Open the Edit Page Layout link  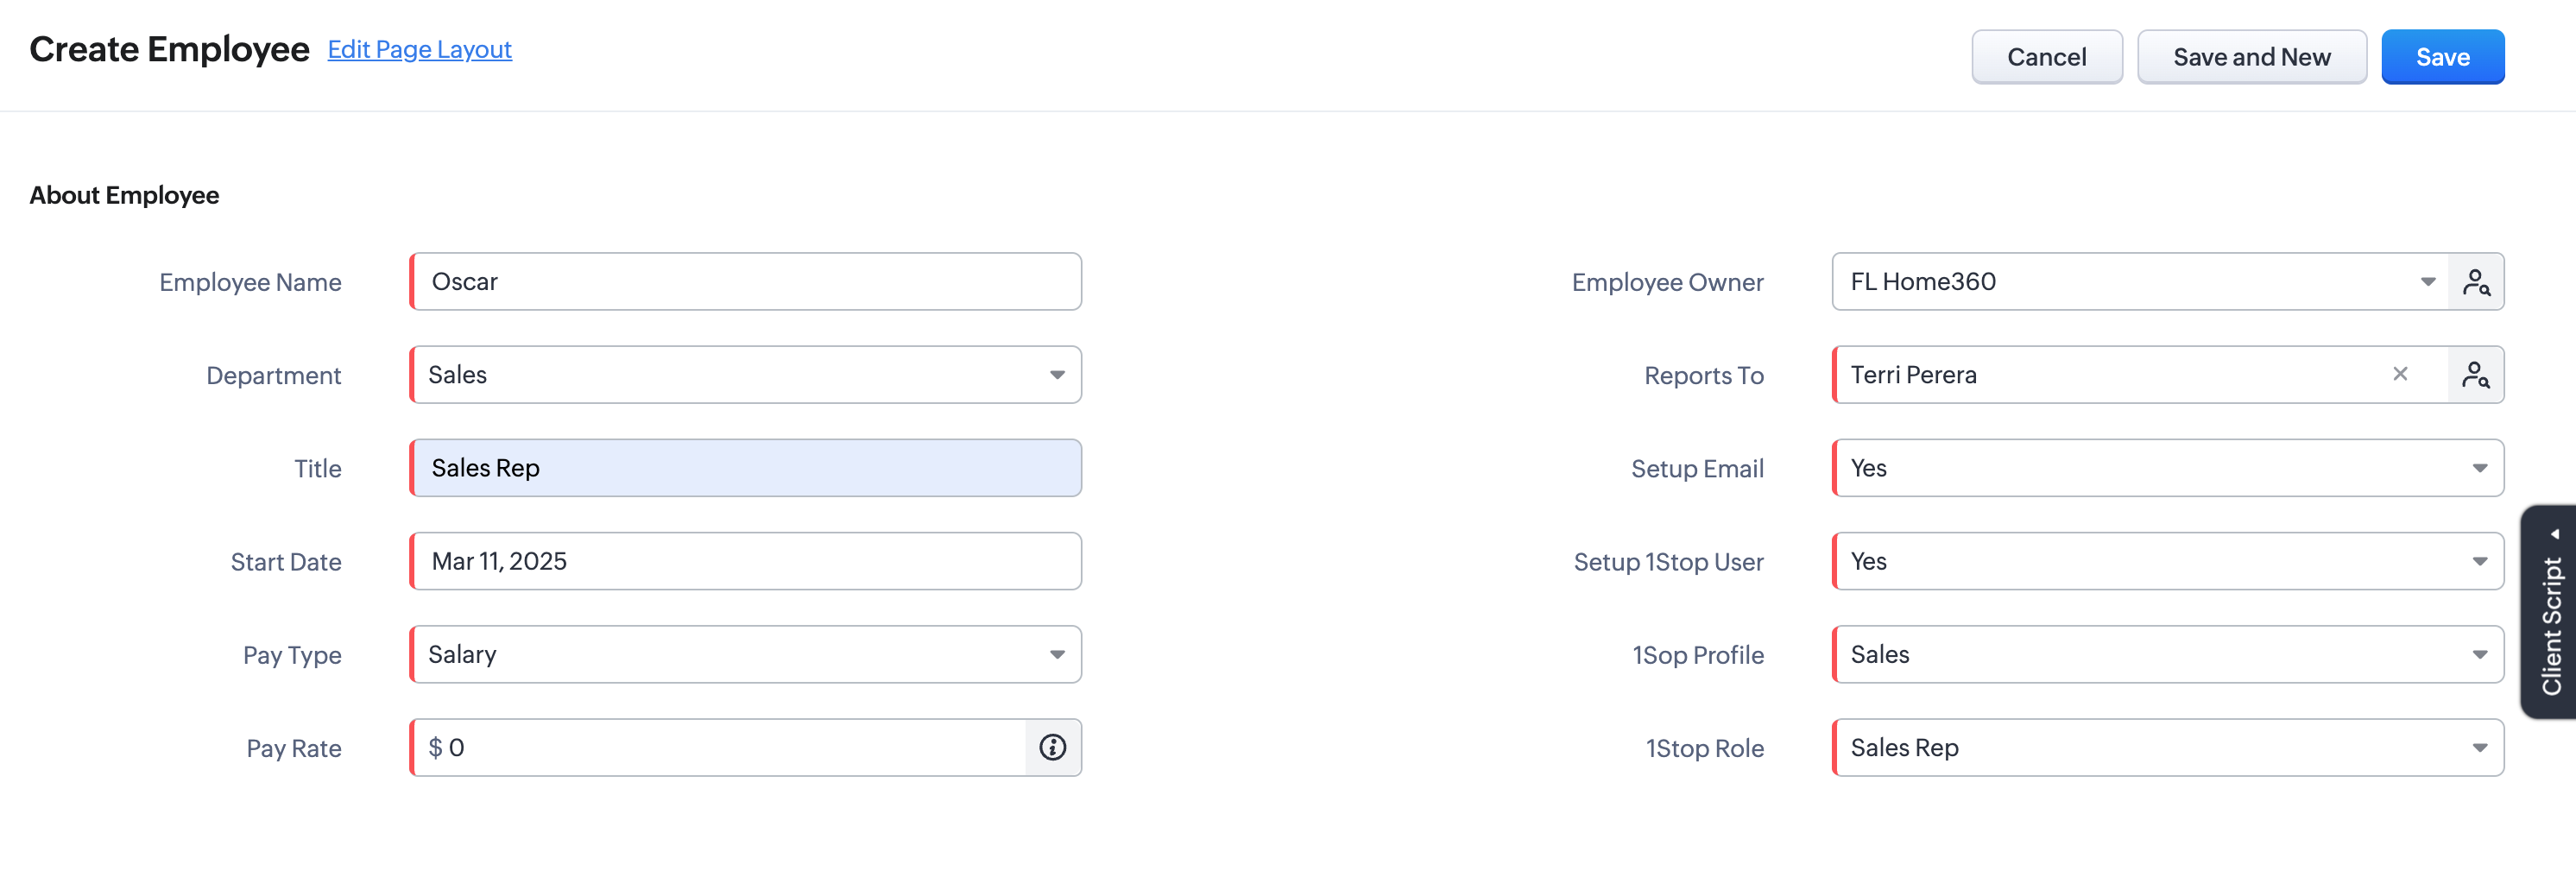coord(419,50)
